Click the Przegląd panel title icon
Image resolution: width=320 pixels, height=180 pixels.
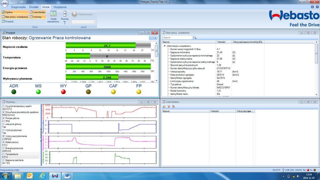pos(3,32)
